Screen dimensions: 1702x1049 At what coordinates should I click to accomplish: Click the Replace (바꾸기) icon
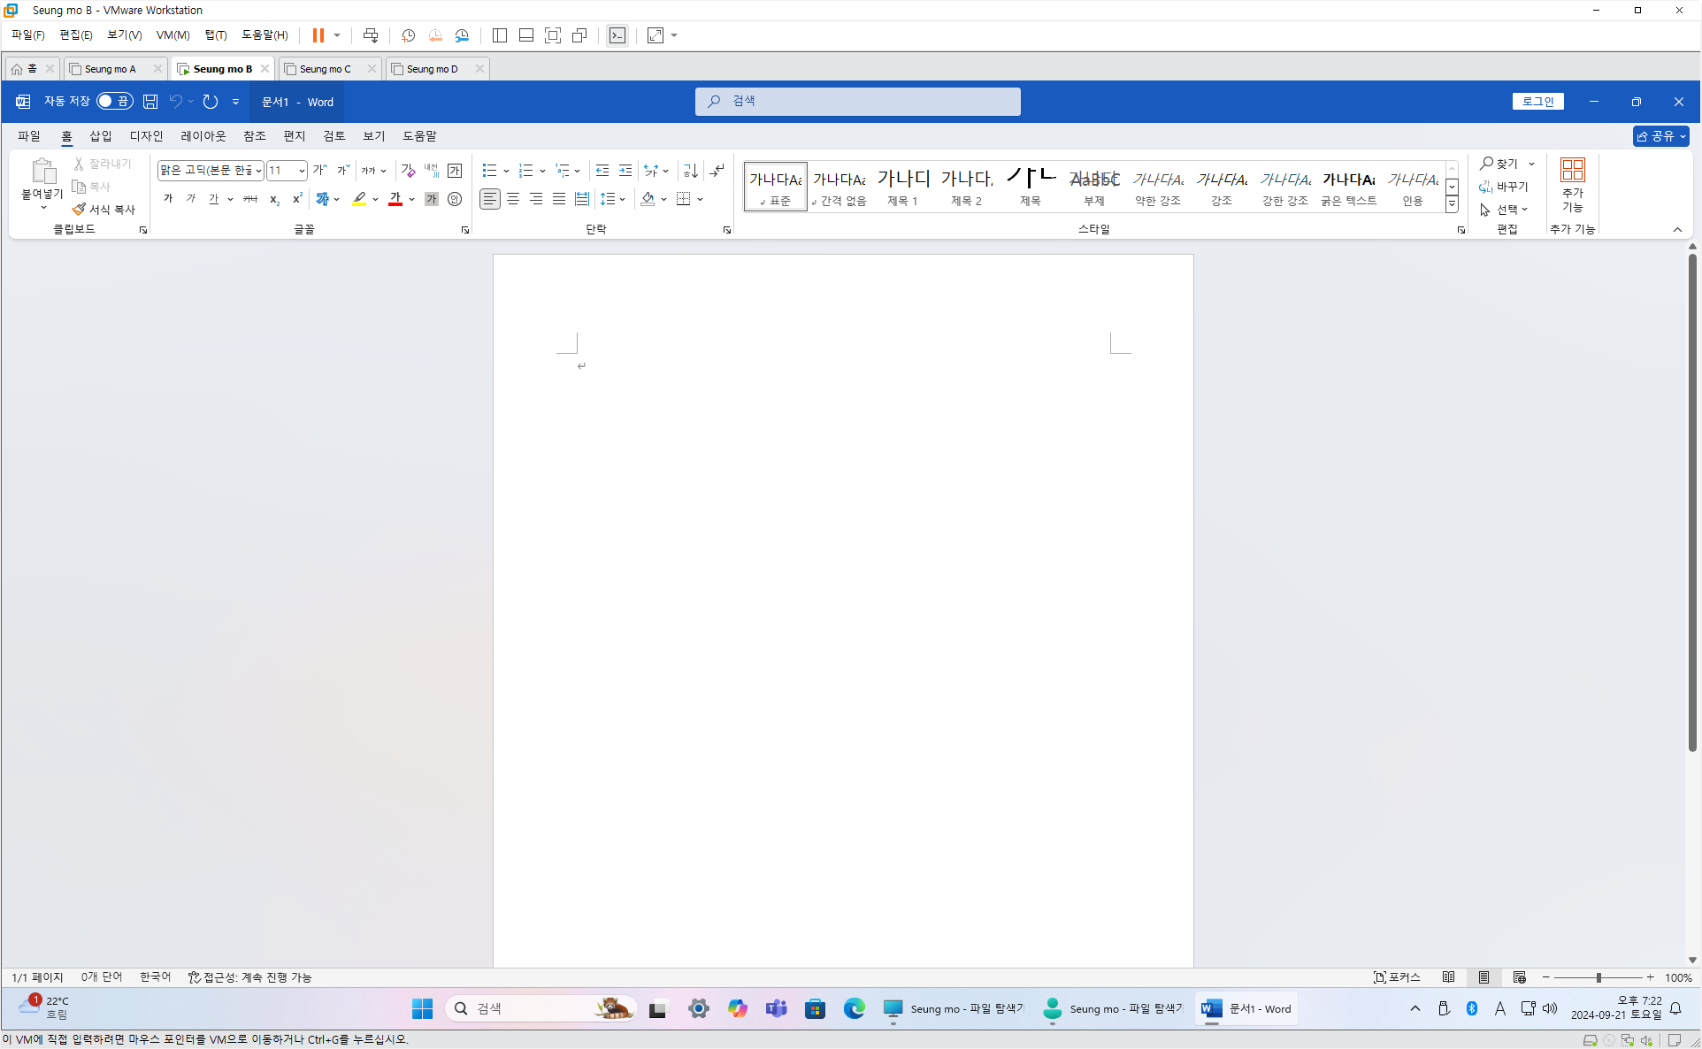pyautogui.click(x=1503, y=187)
